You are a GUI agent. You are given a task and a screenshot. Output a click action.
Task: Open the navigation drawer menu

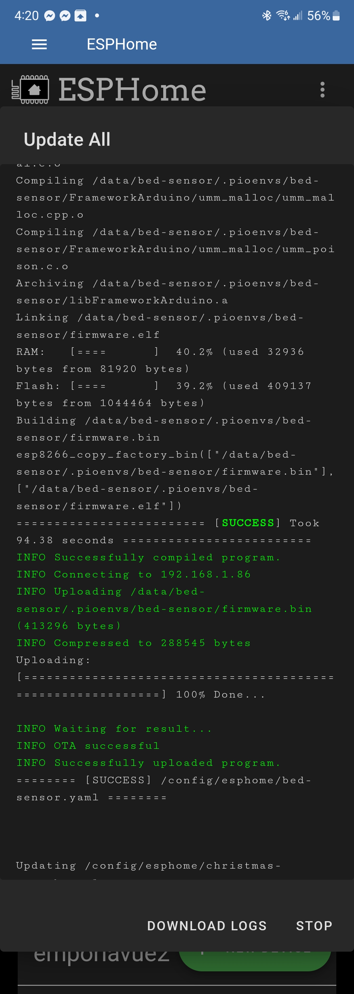click(39, 44)
